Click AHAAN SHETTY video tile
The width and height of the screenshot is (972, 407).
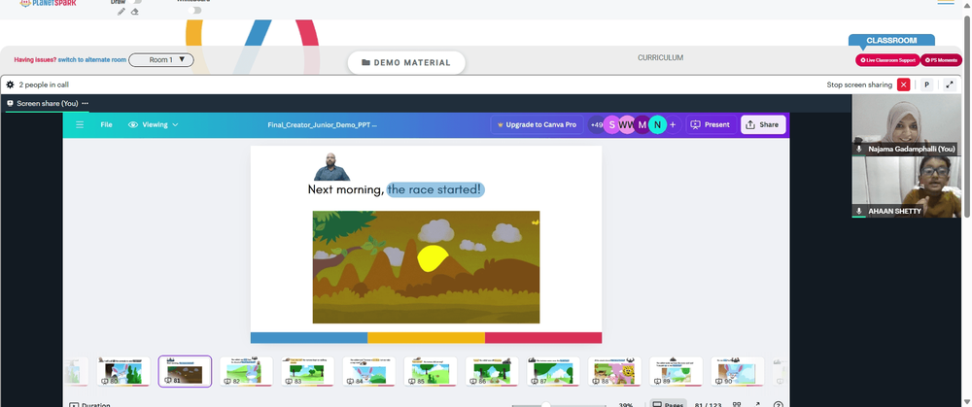905,187
